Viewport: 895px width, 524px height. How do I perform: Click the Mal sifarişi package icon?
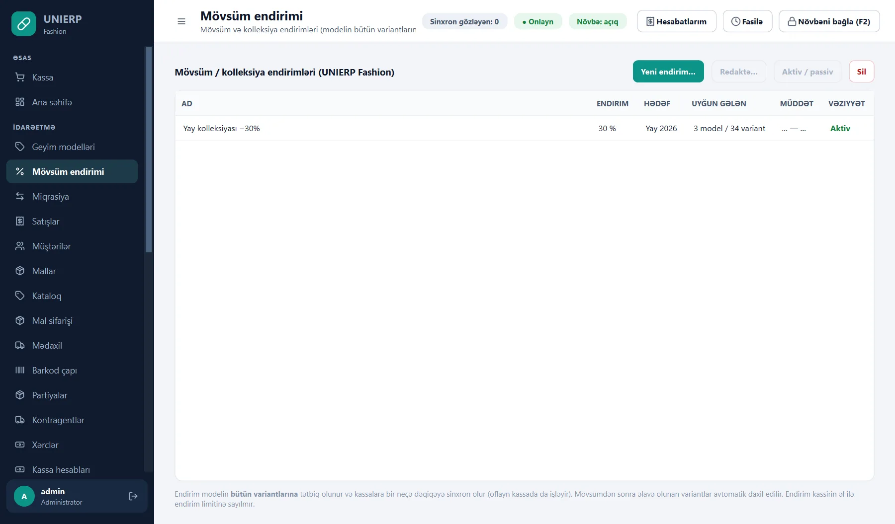(x=20, y=321)
